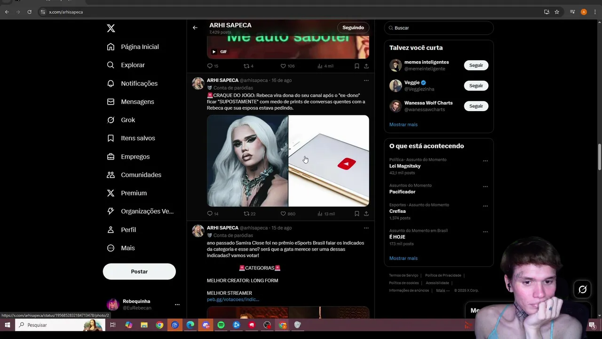View analytics of the 13 mil views post
Screen dimensions: 602x339
pos(326,214)
